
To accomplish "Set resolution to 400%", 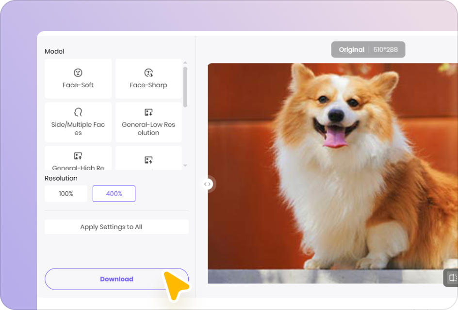I will click(114, 194).
